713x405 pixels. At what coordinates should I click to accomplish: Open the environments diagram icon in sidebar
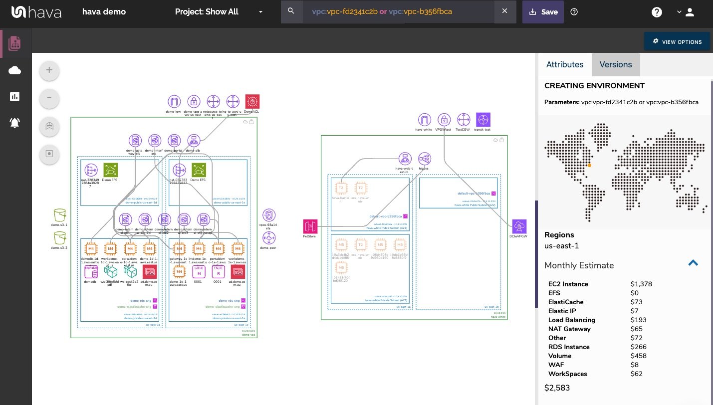(15, 43)
